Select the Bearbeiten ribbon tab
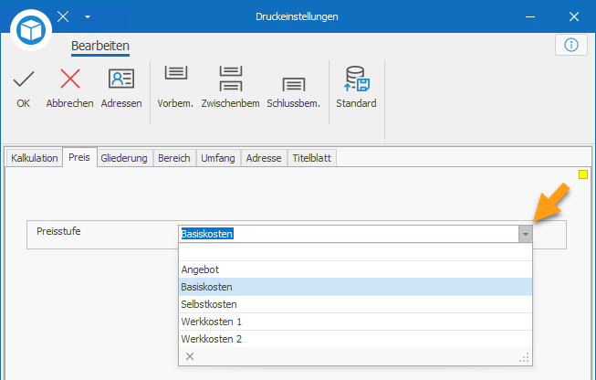The image size is (596, 380). click(x=100, y=46)
